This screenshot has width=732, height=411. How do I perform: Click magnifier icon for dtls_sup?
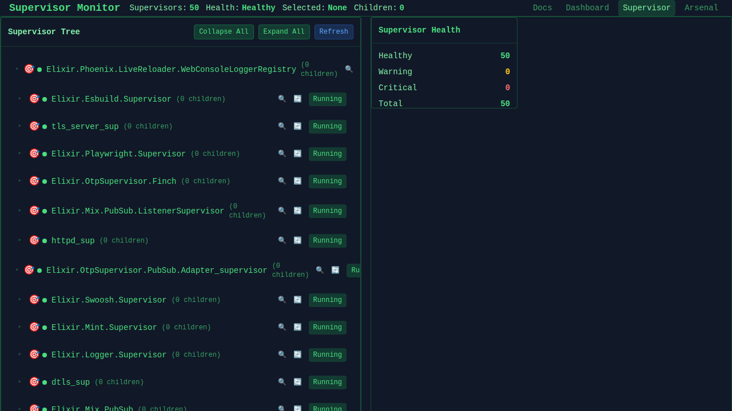(282, 382)
